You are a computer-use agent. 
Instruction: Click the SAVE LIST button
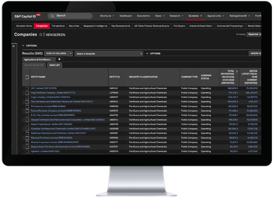tap(55, 65)
